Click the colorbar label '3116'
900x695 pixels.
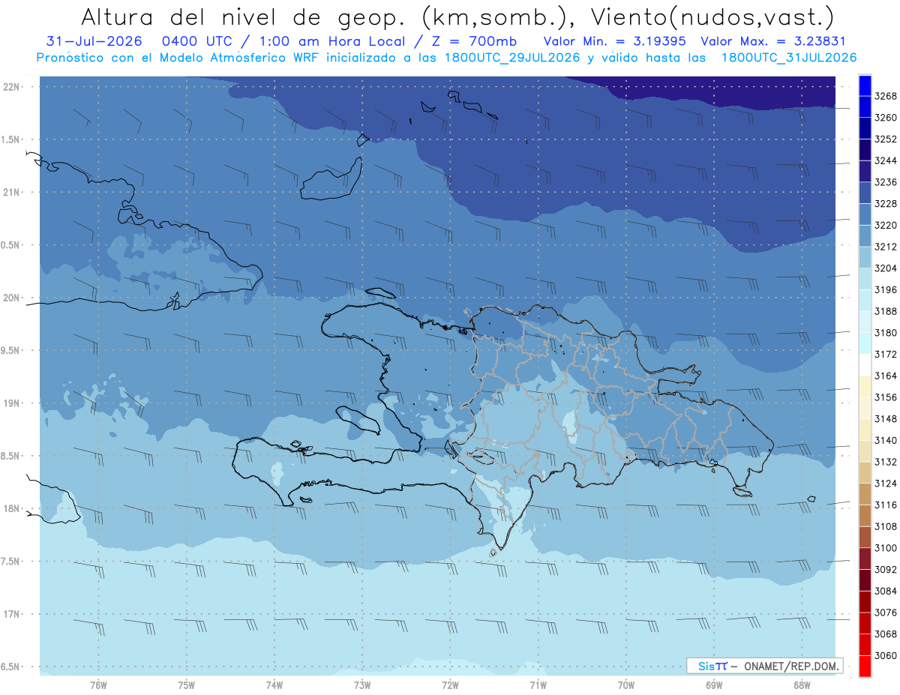886,505
